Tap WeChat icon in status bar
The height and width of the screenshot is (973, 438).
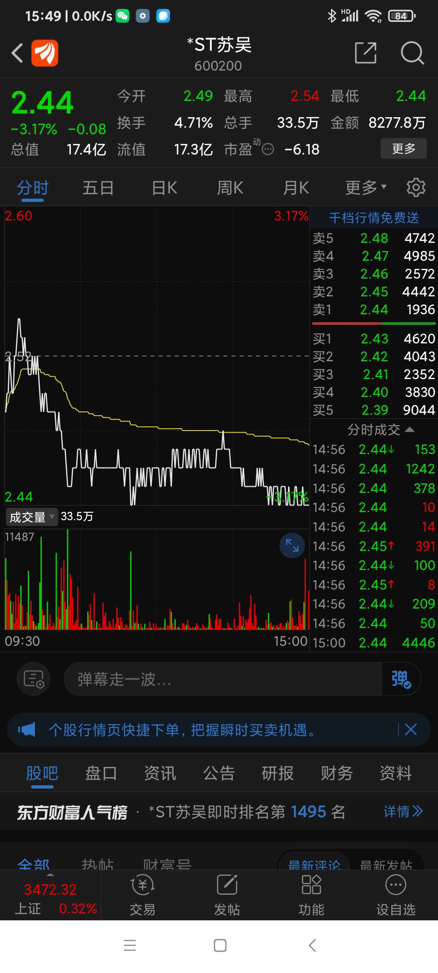pos(122,16)
